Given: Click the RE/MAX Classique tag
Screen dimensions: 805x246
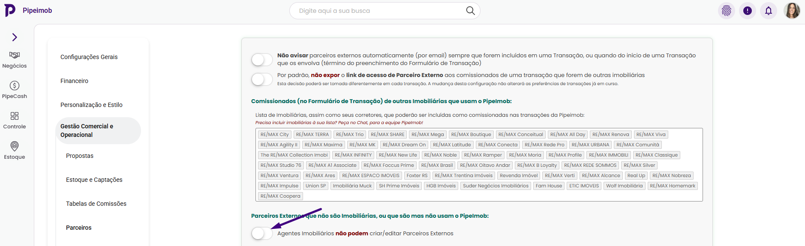Looking at the screenshot, I should [x=657, y=155].
